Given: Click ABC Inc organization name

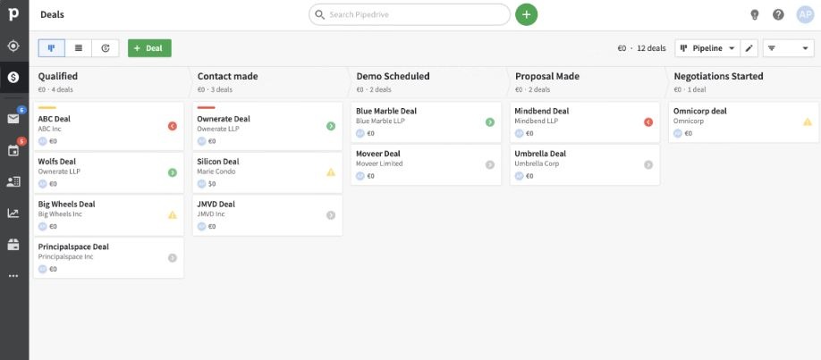Looking at the screenshot, I should [x=50, y=129].
